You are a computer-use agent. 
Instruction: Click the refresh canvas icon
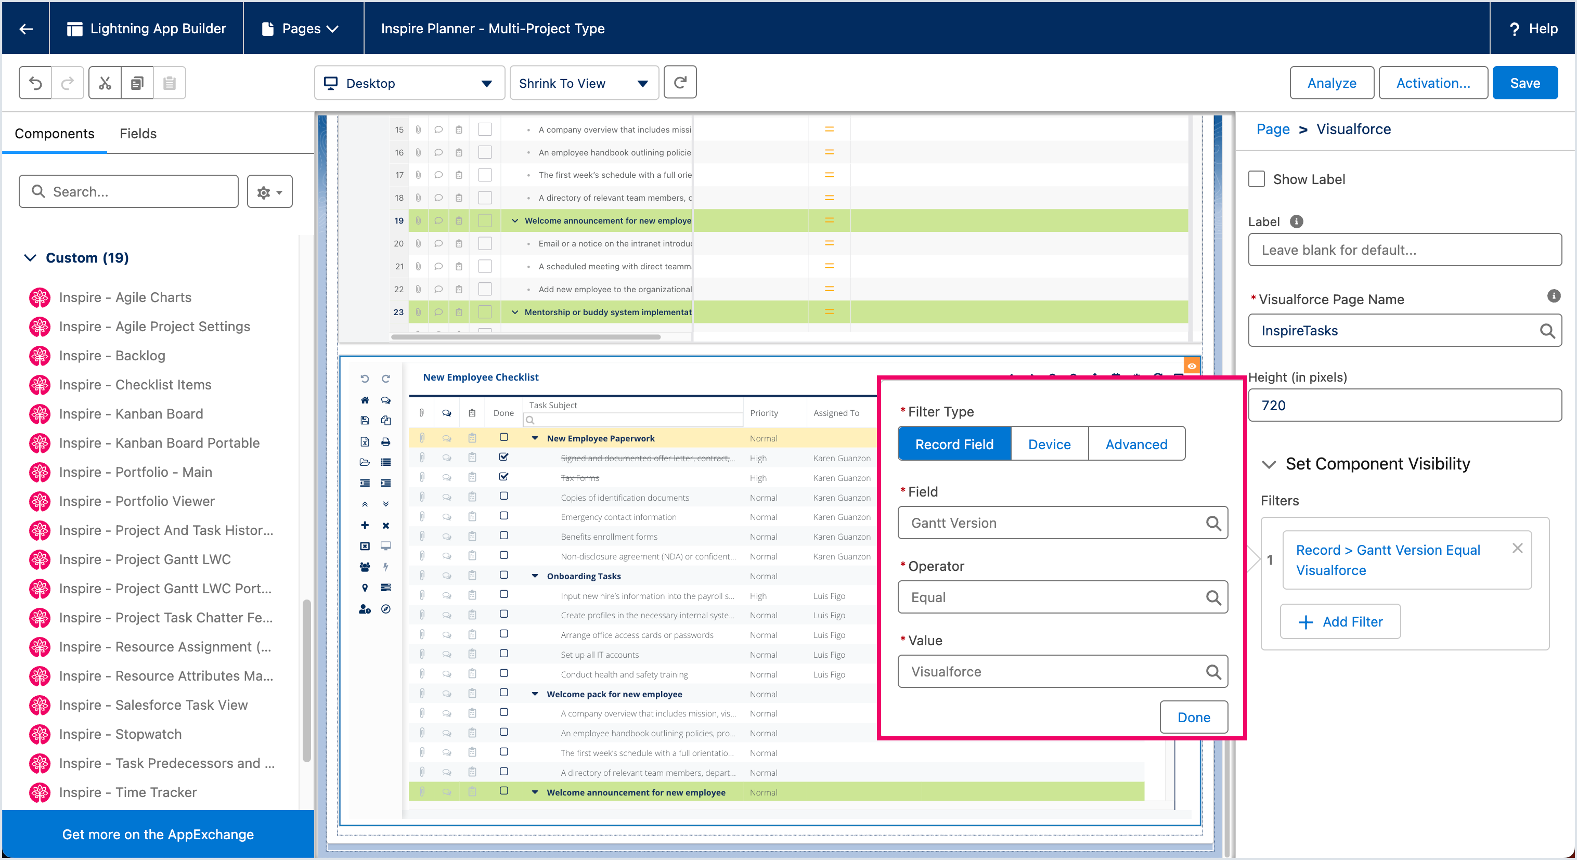tap(680, 82)
